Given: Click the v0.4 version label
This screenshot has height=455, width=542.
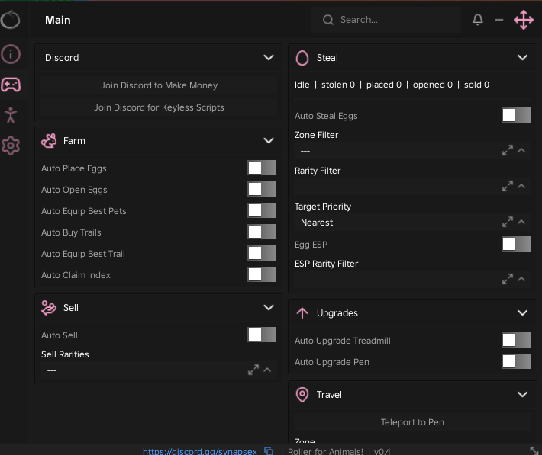Looking at the screenshot, I should click(382, 451).
